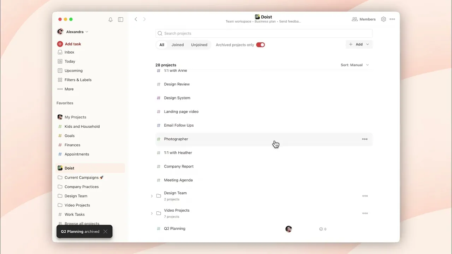Click the Favorites section heading
Image resolution: width=452 pixels, height=254 pixels.
[65, 103]
